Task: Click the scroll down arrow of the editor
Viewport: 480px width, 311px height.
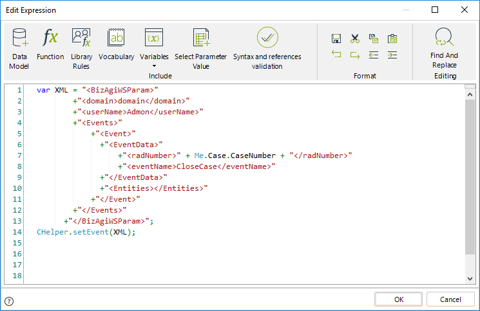Action: [x=470, y=278]
